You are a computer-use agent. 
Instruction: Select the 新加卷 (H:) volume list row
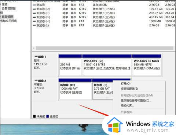[104, 21]
